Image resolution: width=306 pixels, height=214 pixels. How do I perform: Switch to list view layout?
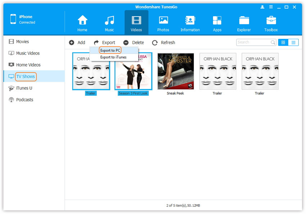[293, 42]
